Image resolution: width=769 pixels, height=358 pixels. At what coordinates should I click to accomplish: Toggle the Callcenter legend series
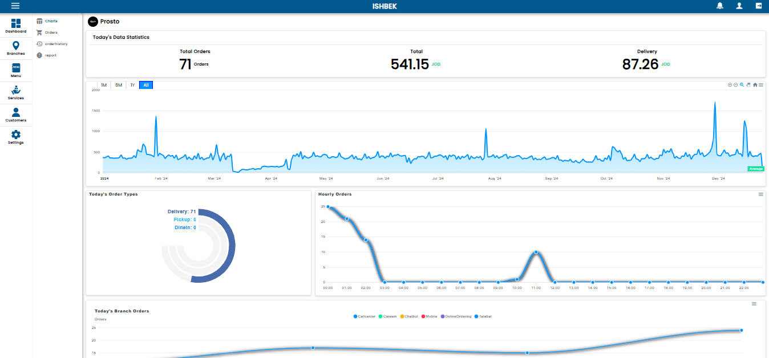tap(363, 316)
